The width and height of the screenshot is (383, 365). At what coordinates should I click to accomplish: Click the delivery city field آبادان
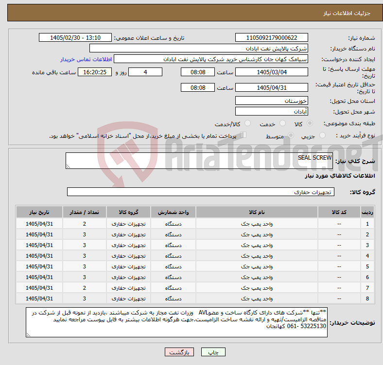271,111
